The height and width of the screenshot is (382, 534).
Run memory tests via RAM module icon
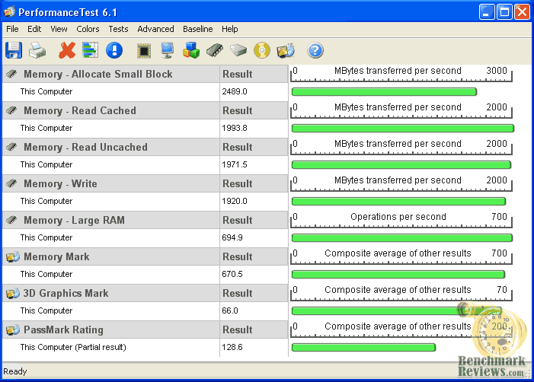coord(215,50)
